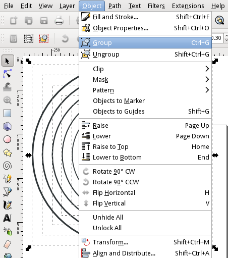Open the View menu
Viewport: 228px width, 258px height.
[45, 6]
